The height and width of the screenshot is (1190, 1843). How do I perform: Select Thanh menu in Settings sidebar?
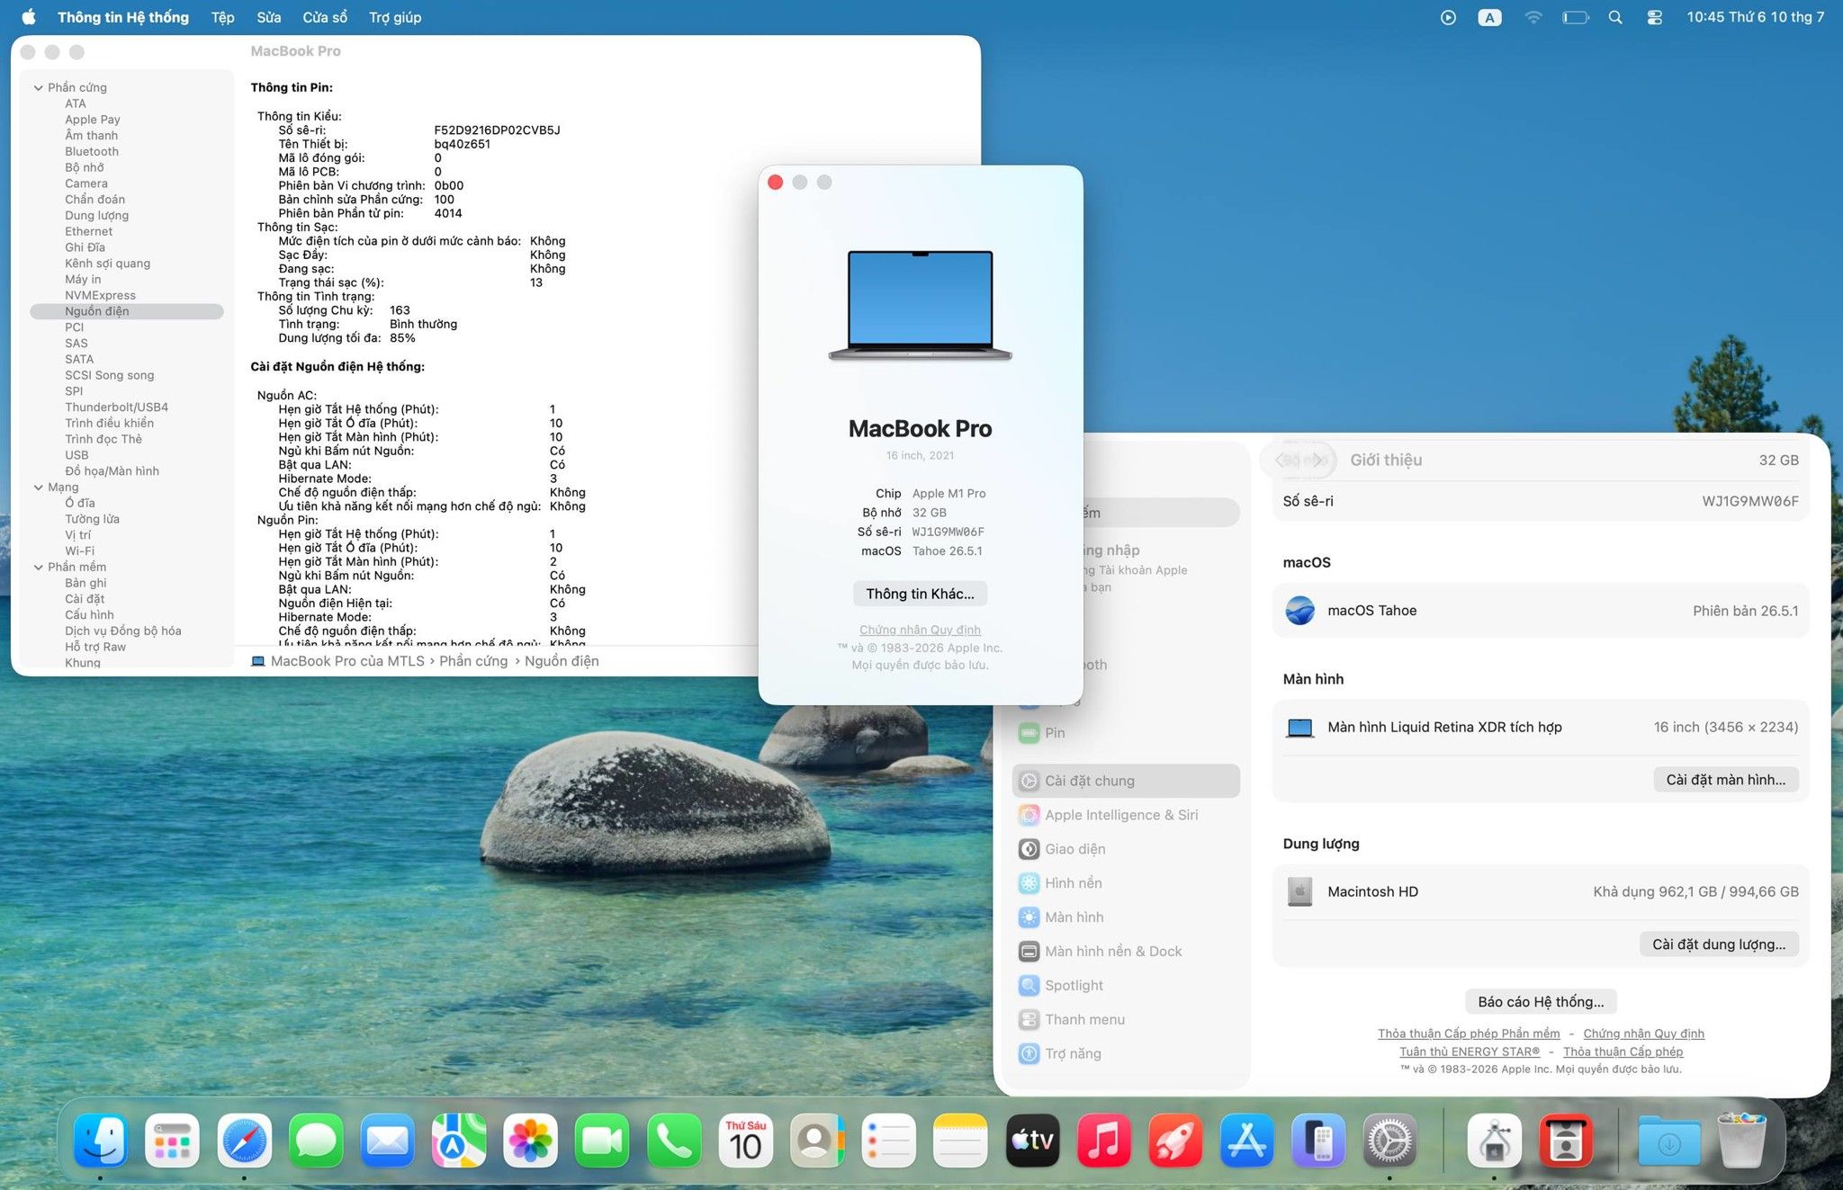(1126, 1020)
